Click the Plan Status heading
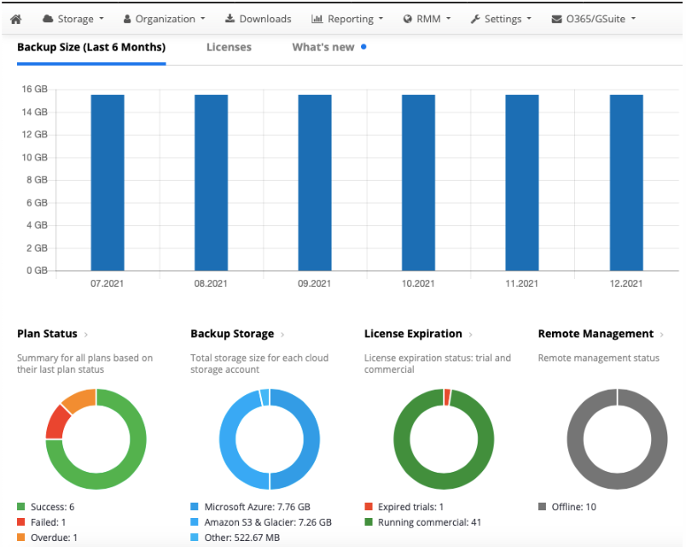The image size is (686, 547). pyautogui.click(x=47, y=334)
